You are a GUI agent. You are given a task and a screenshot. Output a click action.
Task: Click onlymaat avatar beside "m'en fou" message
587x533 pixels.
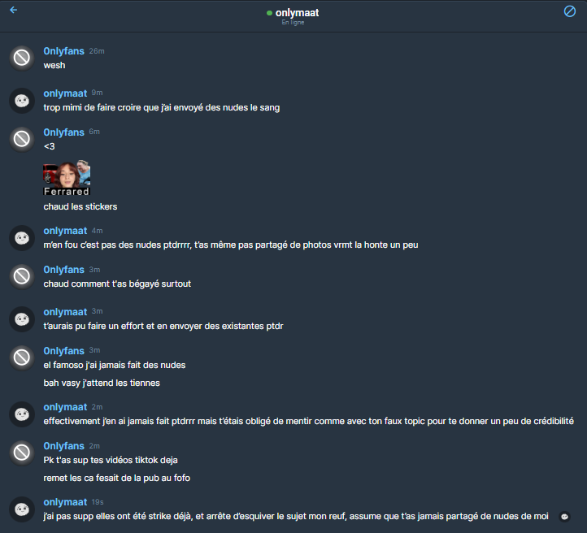click(x=22, y=237)
